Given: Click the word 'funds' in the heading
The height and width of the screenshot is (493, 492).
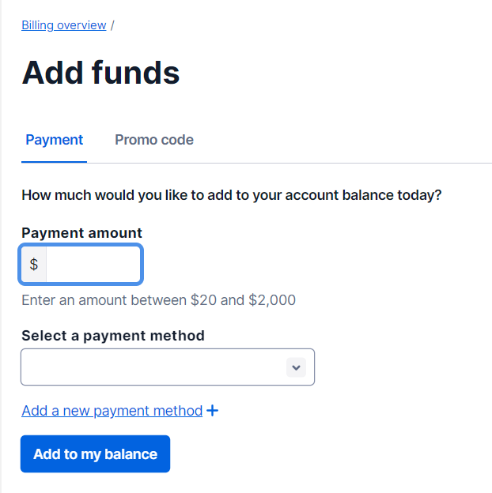Looking at the screenshot, I should [x=135, y=73].
